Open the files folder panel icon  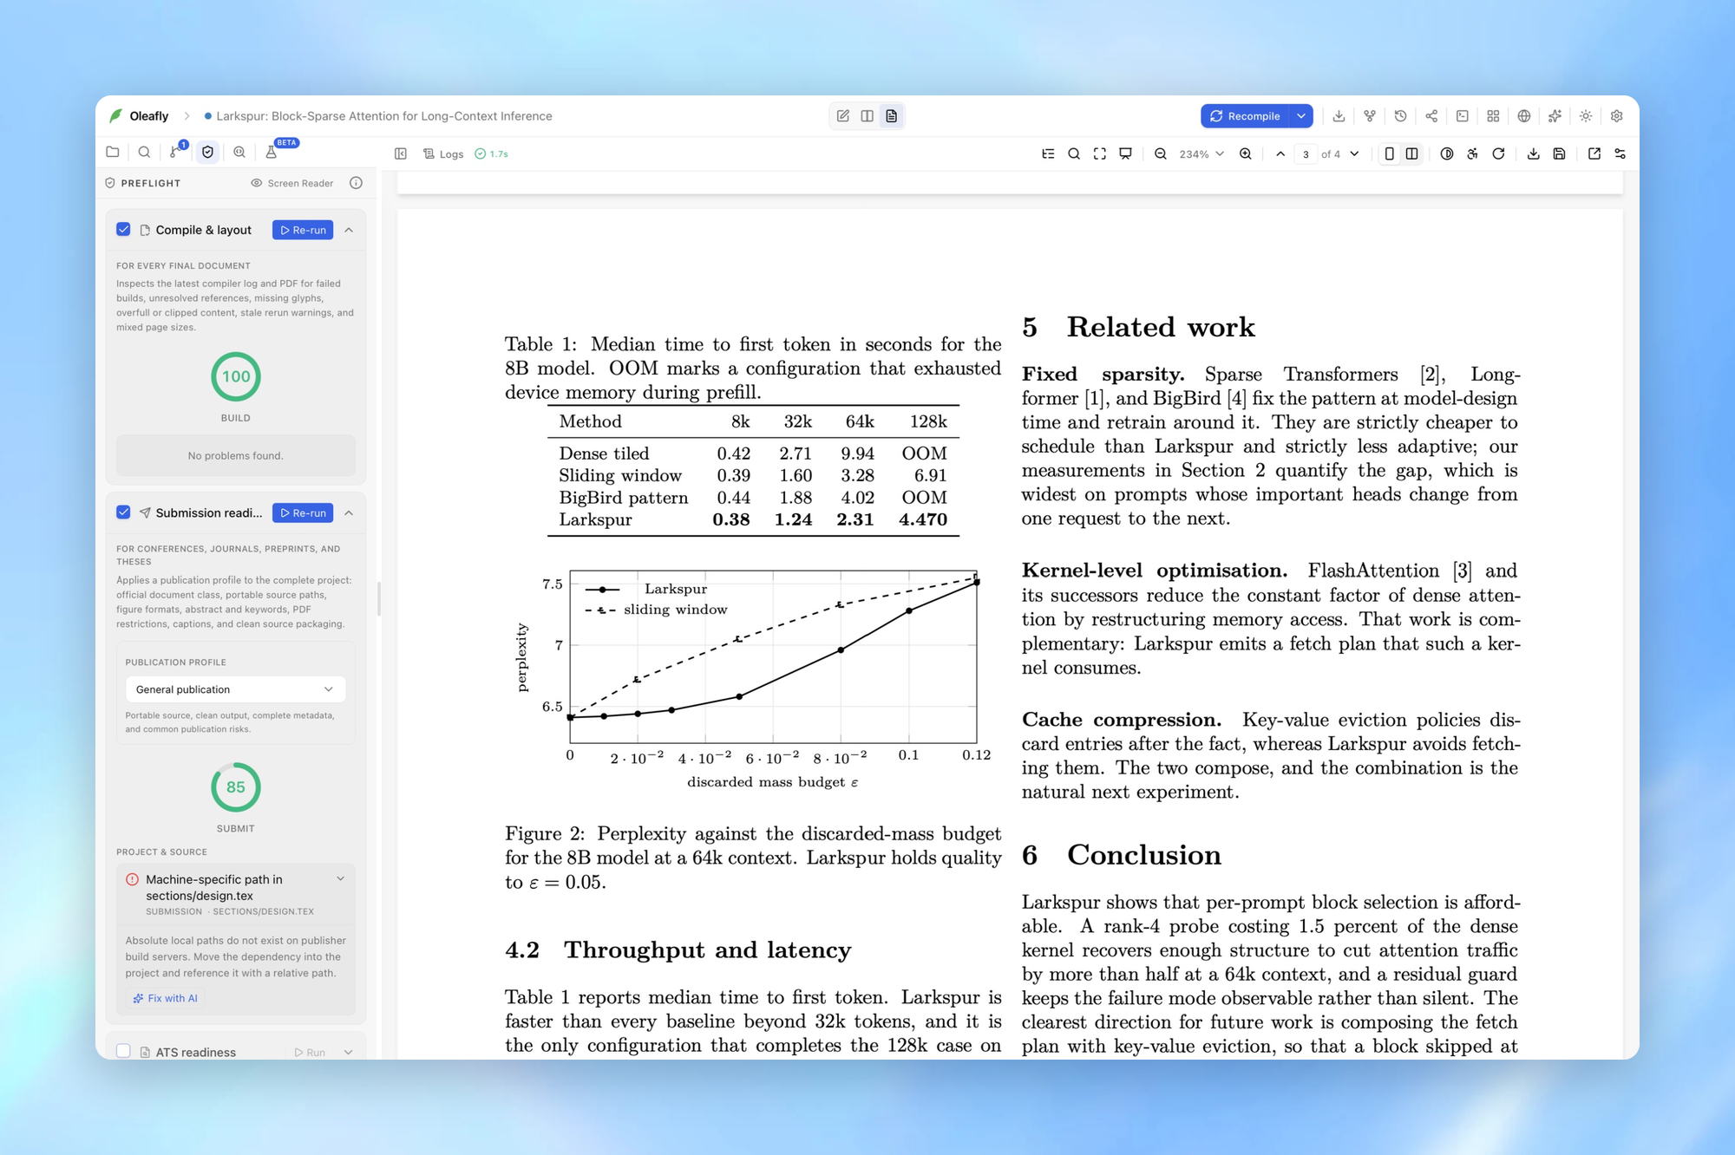pyautogui.click(x=113, y=152)
